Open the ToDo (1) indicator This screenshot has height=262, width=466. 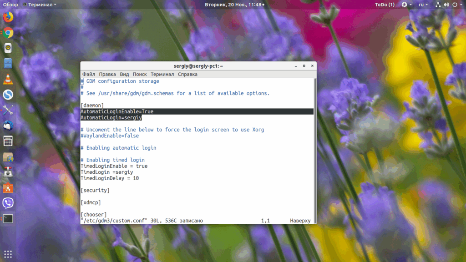tap(385, 5)
